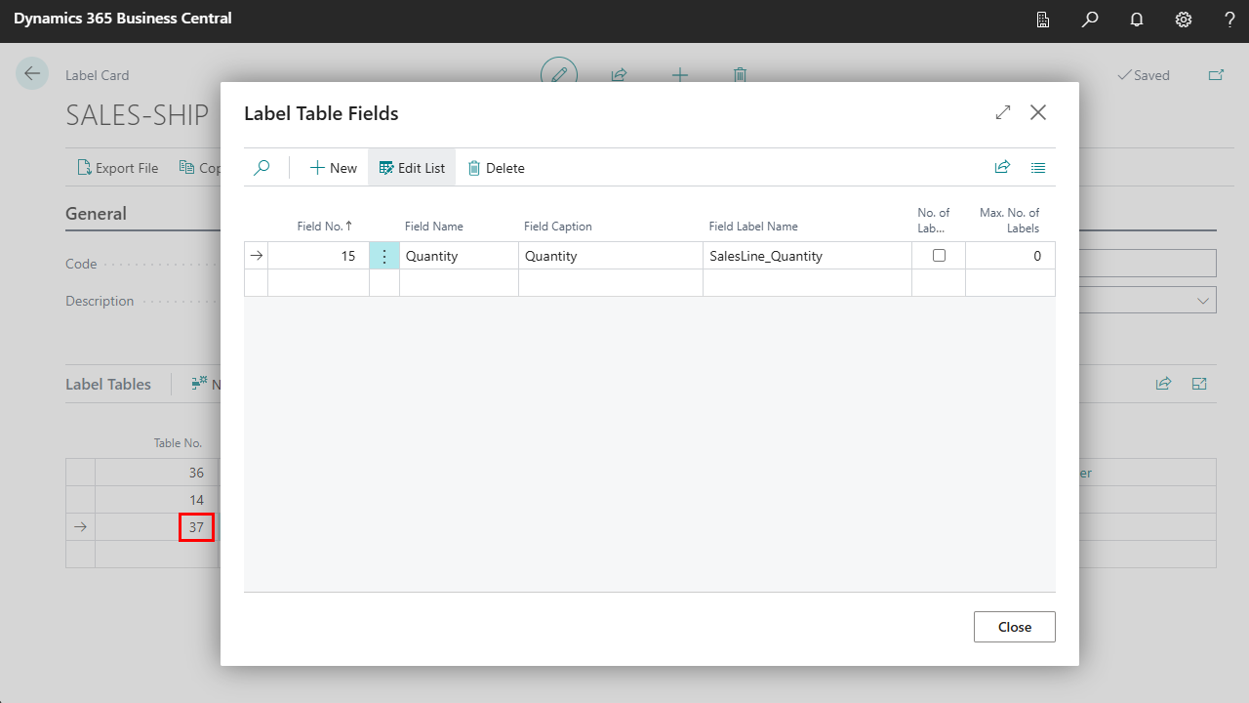This screenshot has width=1249, height=703.
Task: Select the Max. No. of Labels cell
Action: (1009, 256)
